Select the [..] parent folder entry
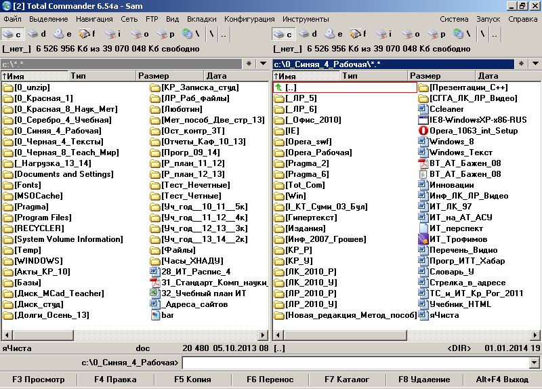The image size is (542, 389). click(345, 87)
